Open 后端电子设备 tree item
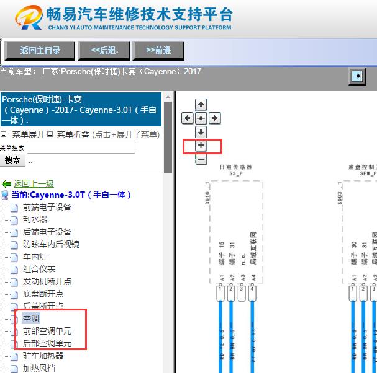Screen dimensions: 377x373 click(47, 232)
